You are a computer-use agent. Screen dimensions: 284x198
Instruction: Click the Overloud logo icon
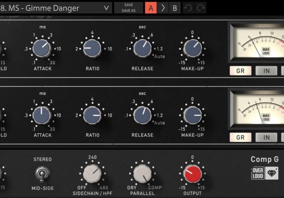point(258,173)
